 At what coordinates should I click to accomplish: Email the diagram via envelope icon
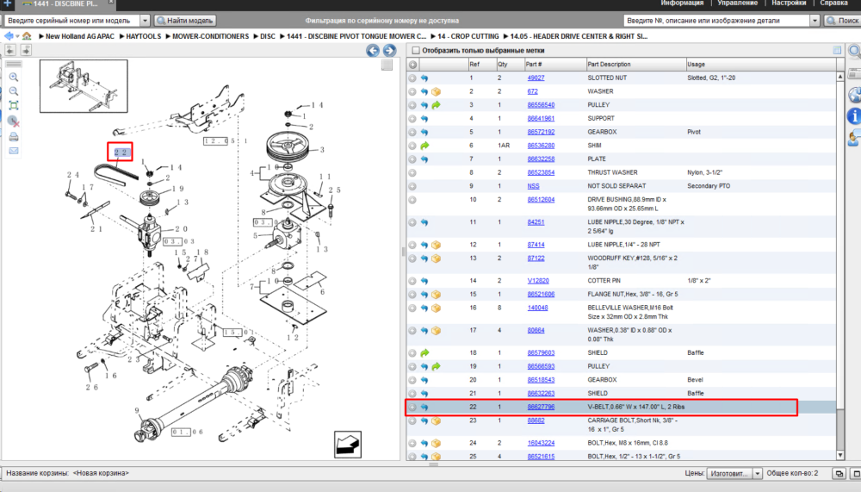click(x=14, y=151)
